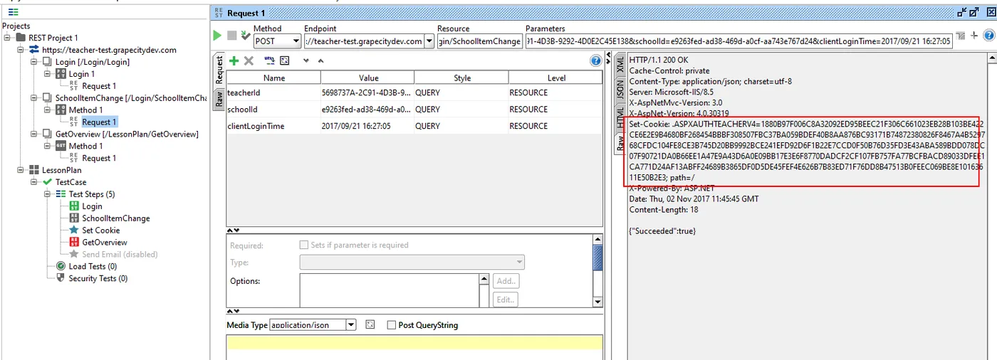Click the Value column header
997x360 pixels.
pos(368,78)
